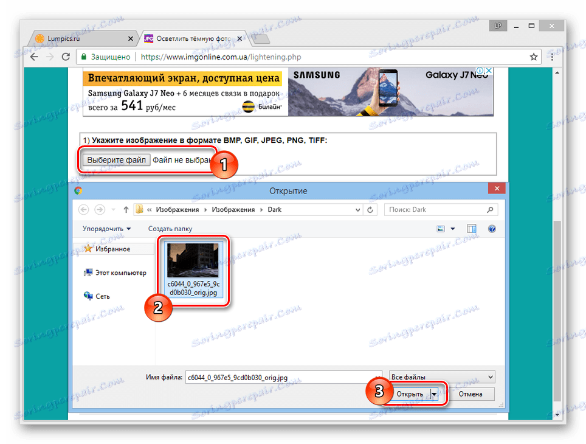This screenshot has width=586, height=444.
Task: Click the page scrollbar up arrow
Action: [557, 72]
